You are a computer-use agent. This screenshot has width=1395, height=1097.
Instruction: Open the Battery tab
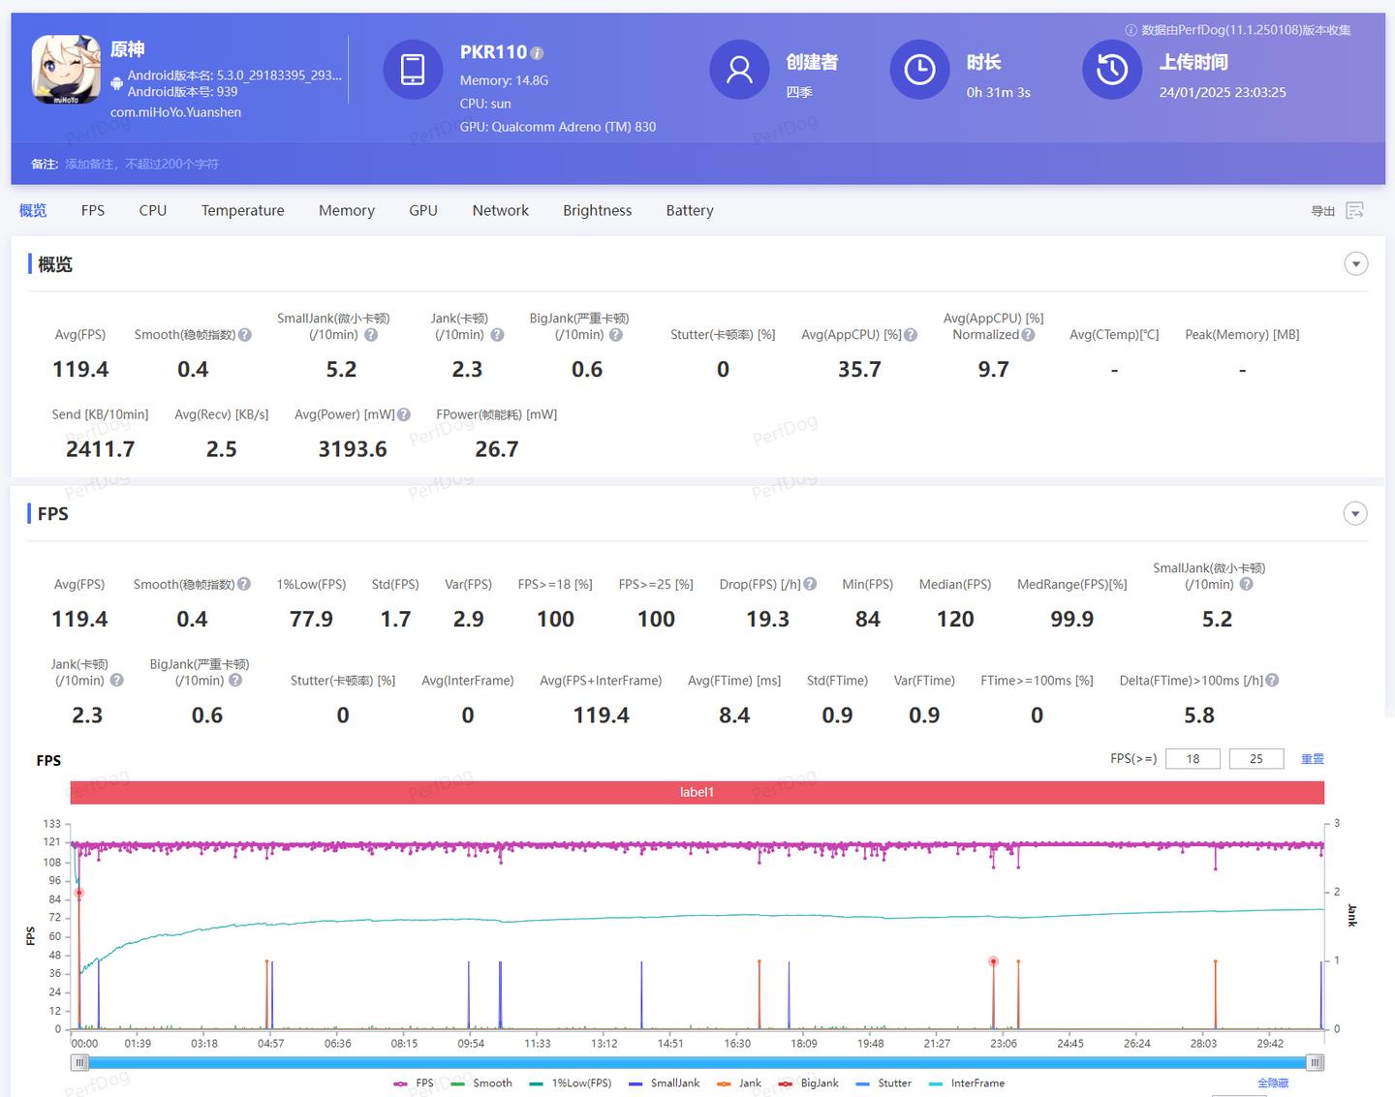tap(689, 211)
